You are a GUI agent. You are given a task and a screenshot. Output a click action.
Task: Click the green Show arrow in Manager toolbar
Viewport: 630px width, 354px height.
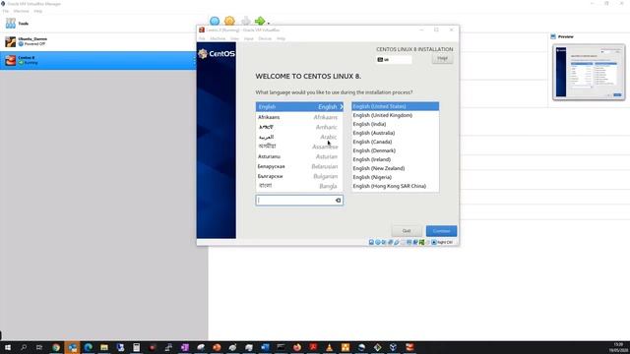[x=260, y=21]
